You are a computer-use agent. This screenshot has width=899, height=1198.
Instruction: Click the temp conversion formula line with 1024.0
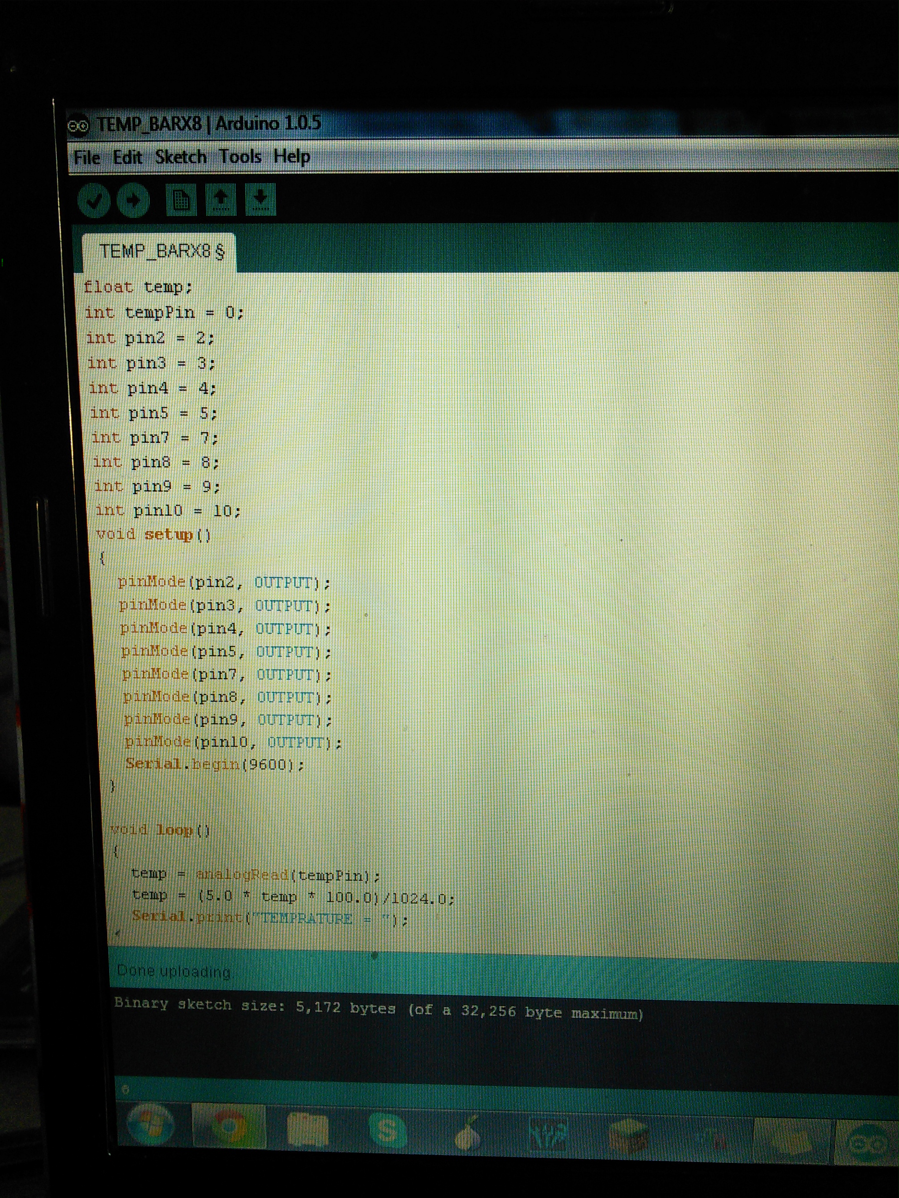pos(294,897)
